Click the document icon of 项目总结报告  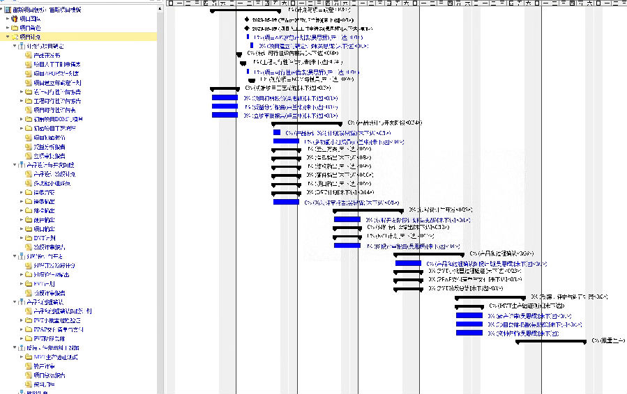coord(29,375)
